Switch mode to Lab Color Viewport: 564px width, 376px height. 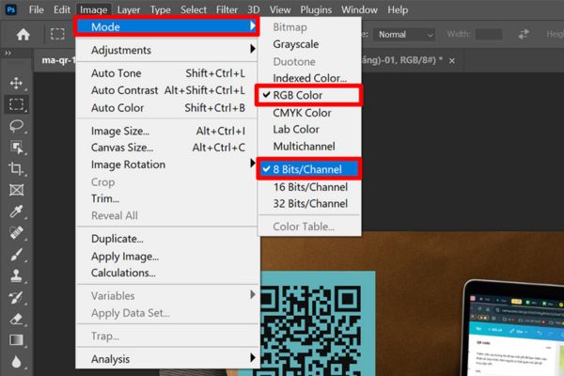(x=309, y=129)
